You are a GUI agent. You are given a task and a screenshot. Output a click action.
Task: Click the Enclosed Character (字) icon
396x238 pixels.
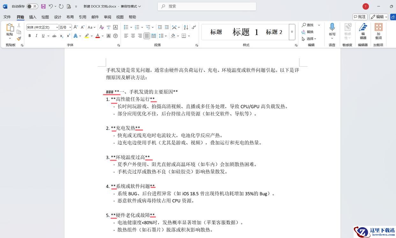[x=115, y=36]
